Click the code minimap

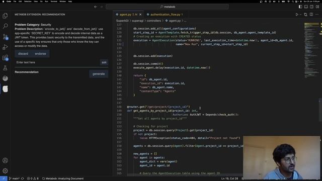point(311,50)
